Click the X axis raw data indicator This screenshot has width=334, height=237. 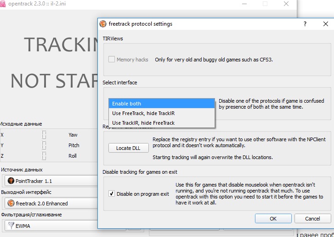click(44, 135)
